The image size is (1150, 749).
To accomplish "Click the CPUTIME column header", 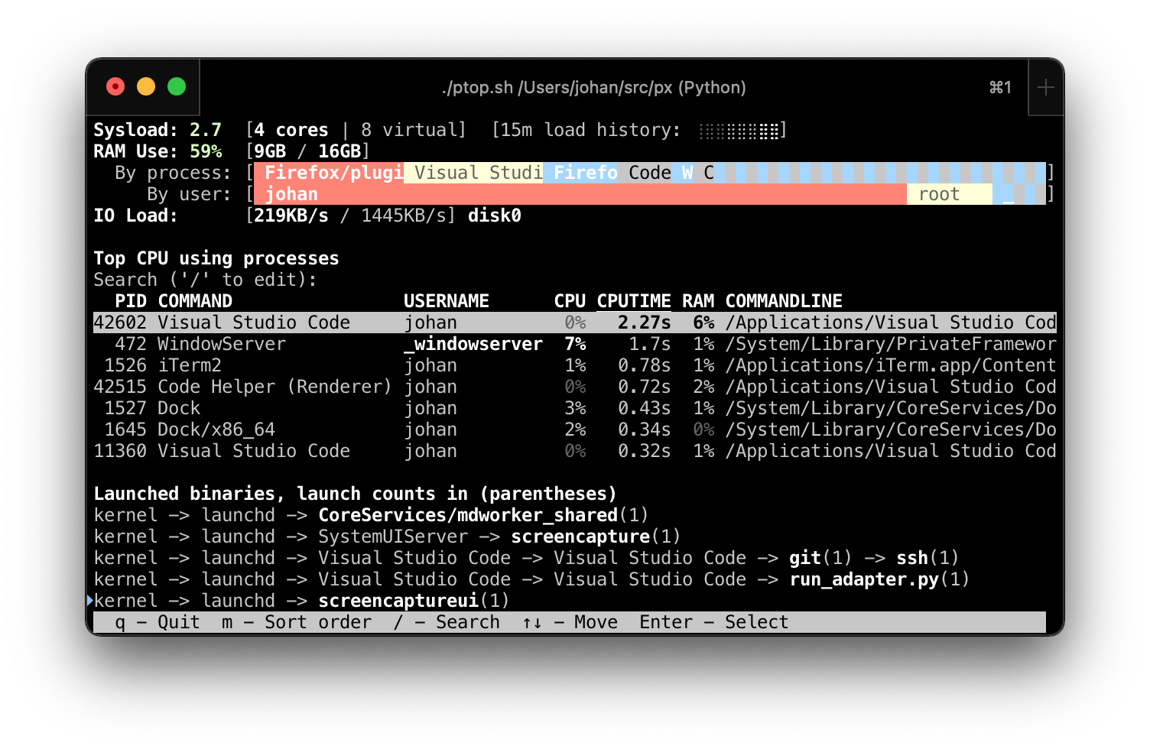I will [634, 301].
